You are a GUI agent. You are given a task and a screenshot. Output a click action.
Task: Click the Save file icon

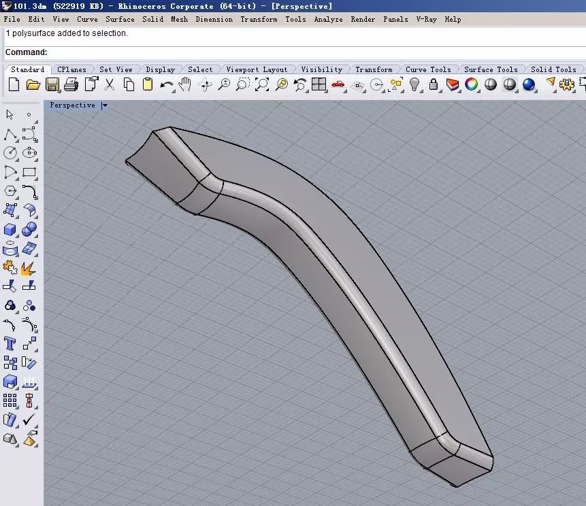tap(52, 85)
